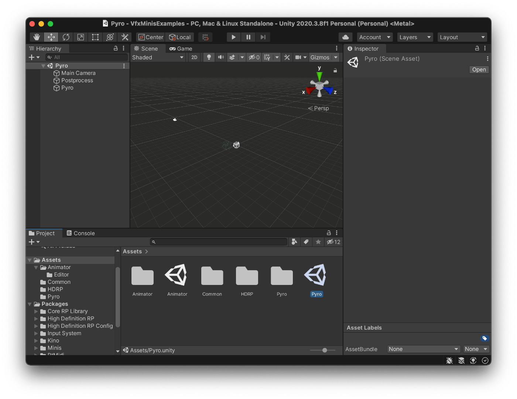The height and width of the screenshot is (399, 517).
Task: Focus the Hierarchy search field
Action: point(86,57)
